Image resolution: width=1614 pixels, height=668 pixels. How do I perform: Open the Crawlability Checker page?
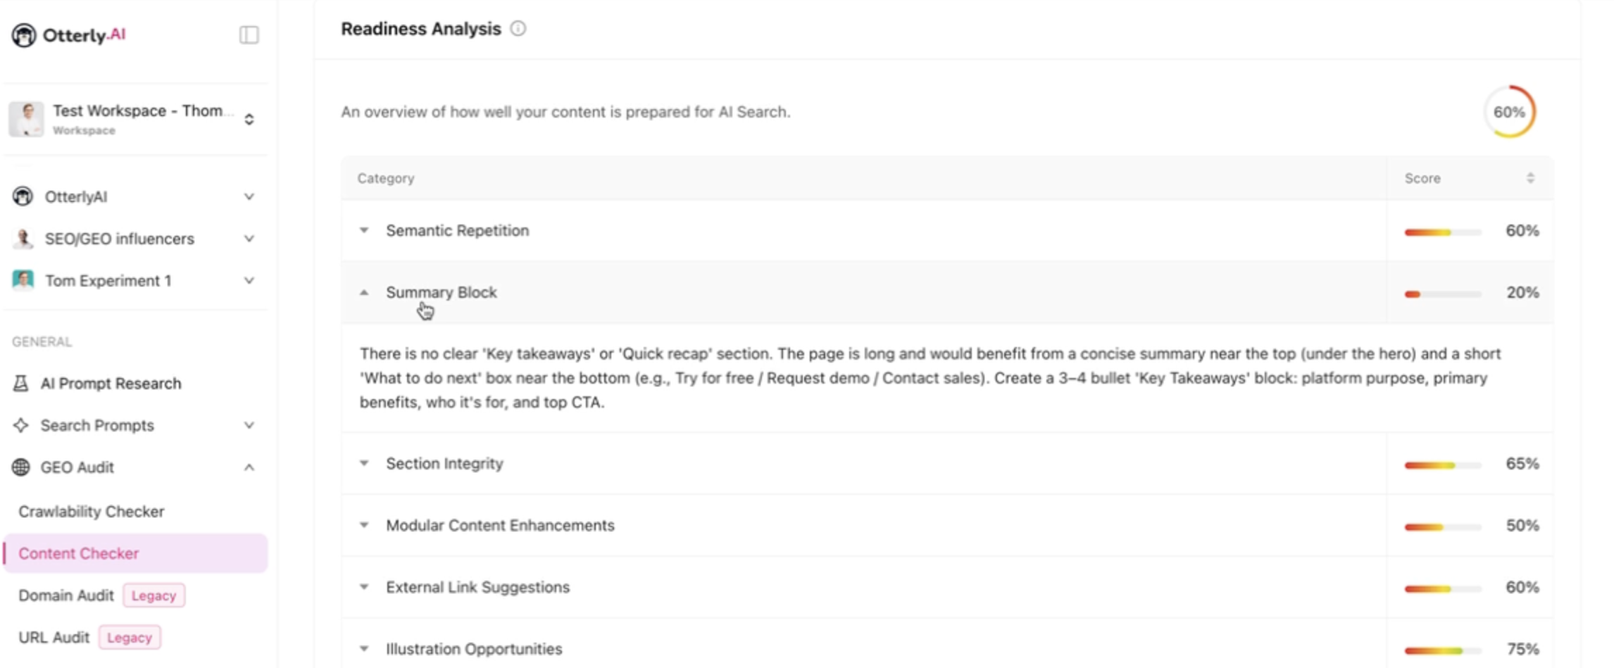coord(92,512)
